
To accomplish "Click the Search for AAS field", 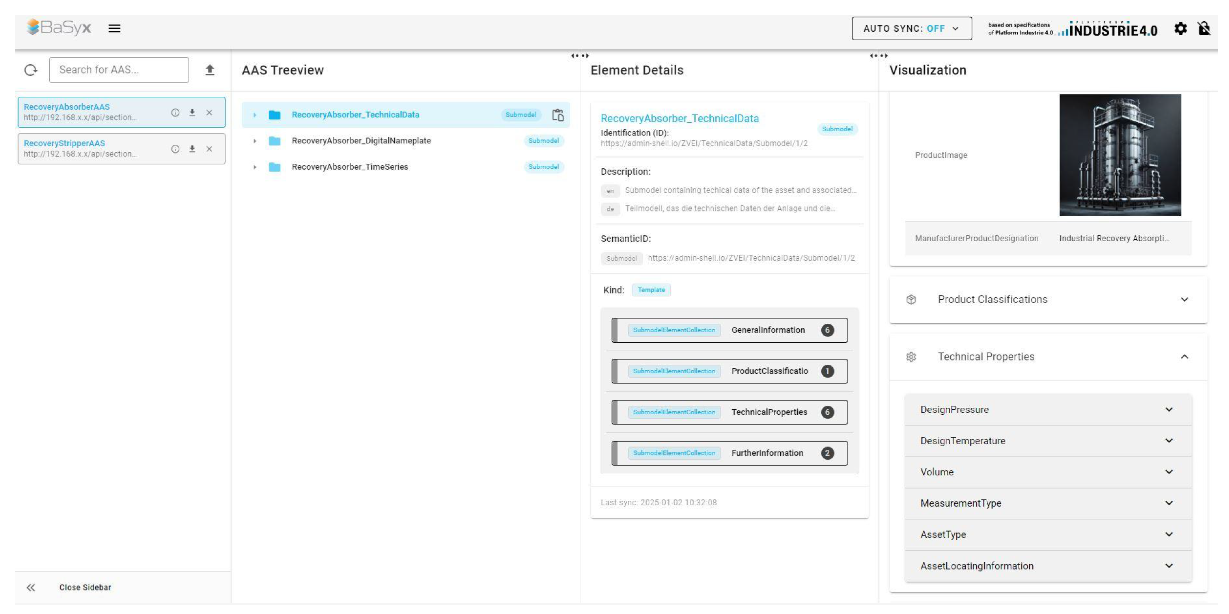I will click(119, 70).
